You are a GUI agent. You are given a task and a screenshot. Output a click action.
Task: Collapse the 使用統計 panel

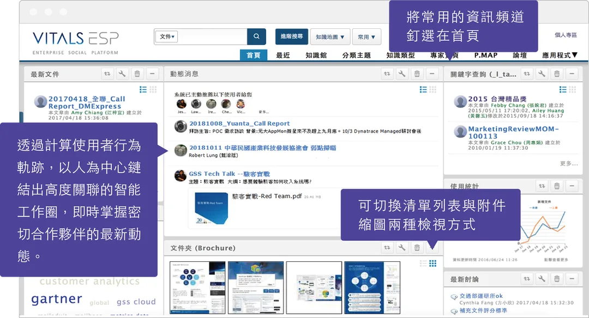[572, 186]
